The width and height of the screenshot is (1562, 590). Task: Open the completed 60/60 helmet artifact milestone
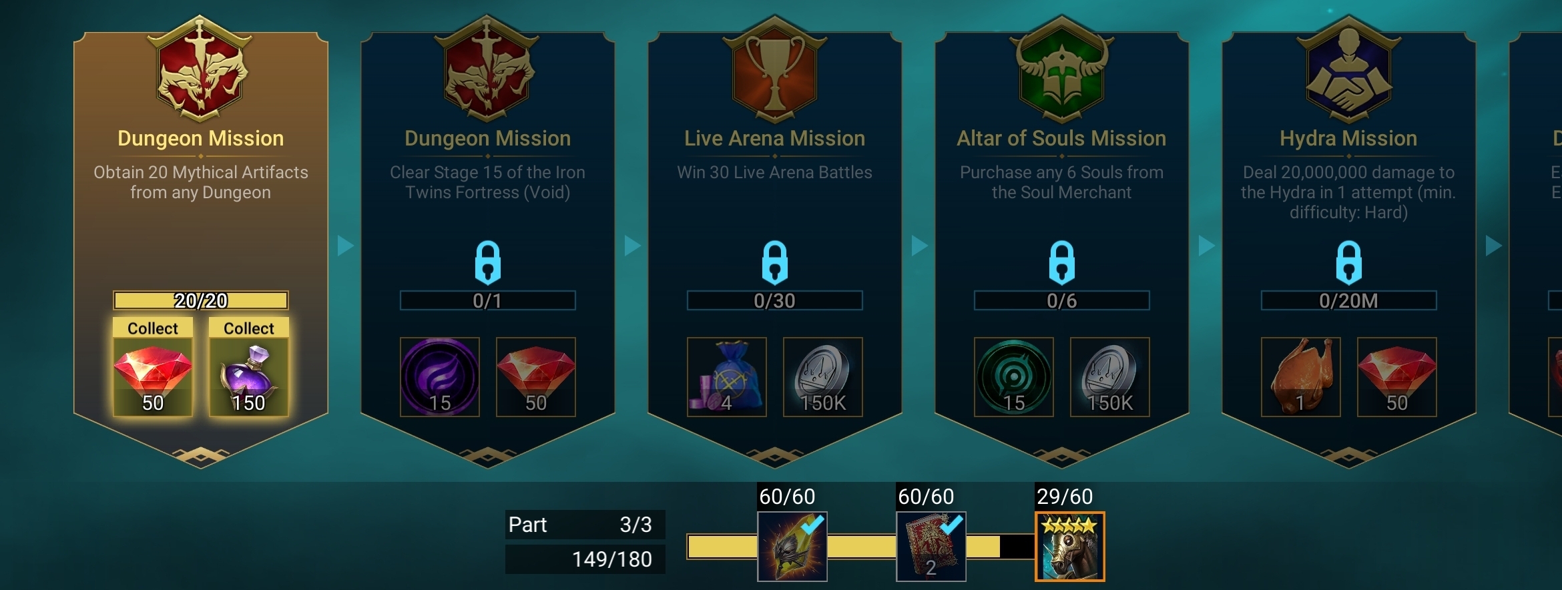click(792, 547)
